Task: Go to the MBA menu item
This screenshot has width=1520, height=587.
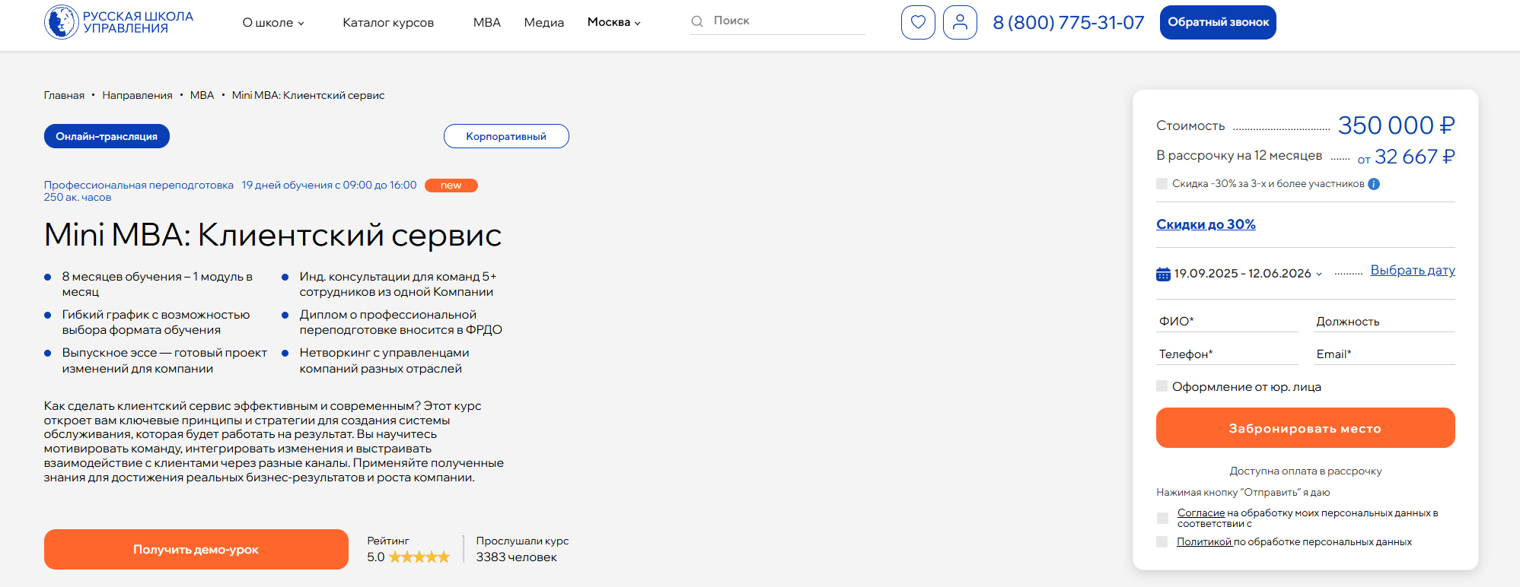Action: coord(487,23)
